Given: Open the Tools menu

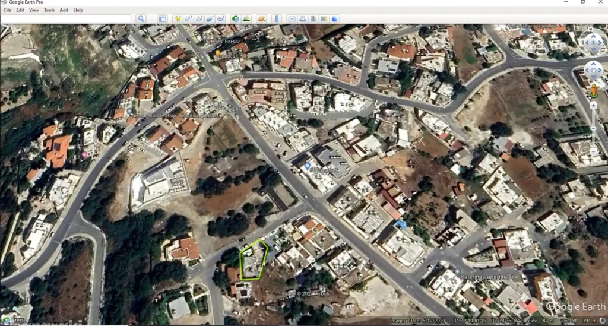Looking at the screenshot, I should 49,10.
